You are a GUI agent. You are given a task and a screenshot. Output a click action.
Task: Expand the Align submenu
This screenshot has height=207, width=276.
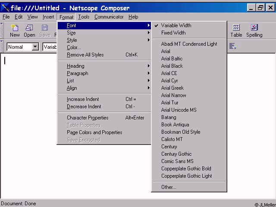(104, 88)
